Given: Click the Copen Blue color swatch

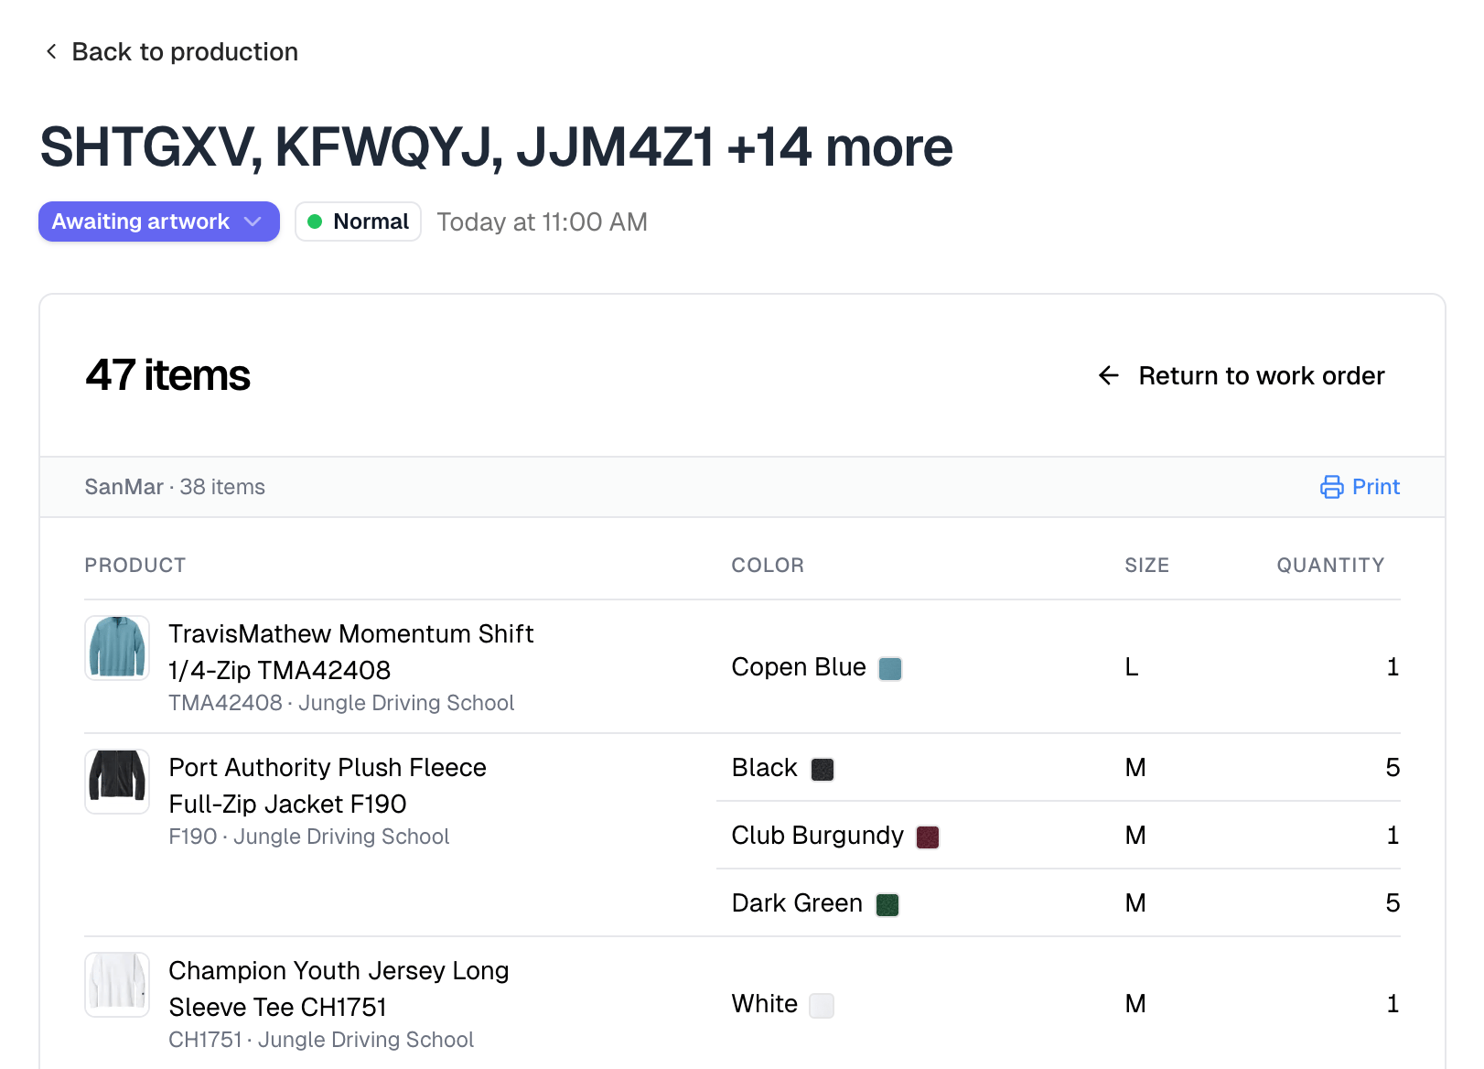Looking at the screenshot, I should tap(890, 669).
